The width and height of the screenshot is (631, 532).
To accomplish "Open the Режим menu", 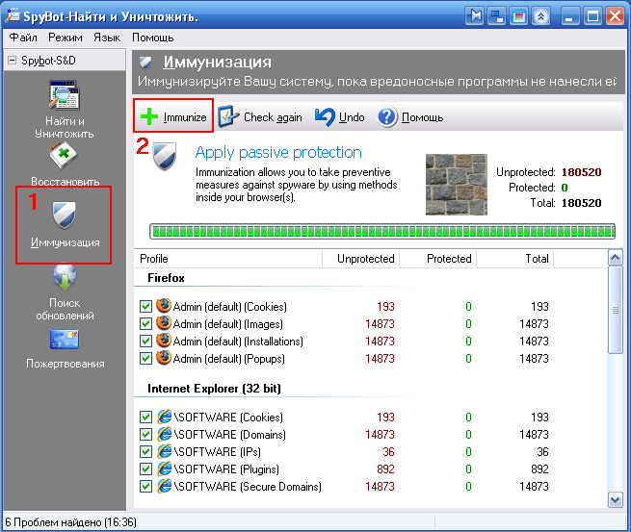I will [66, 38].
